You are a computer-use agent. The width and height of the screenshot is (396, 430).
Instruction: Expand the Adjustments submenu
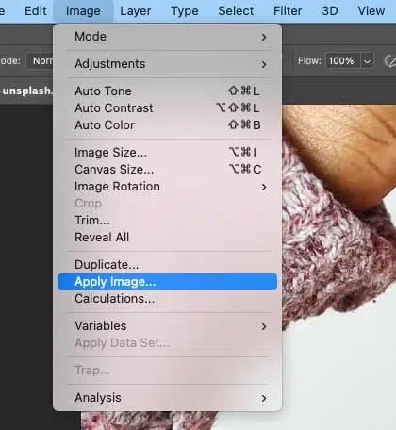point(168,64)
